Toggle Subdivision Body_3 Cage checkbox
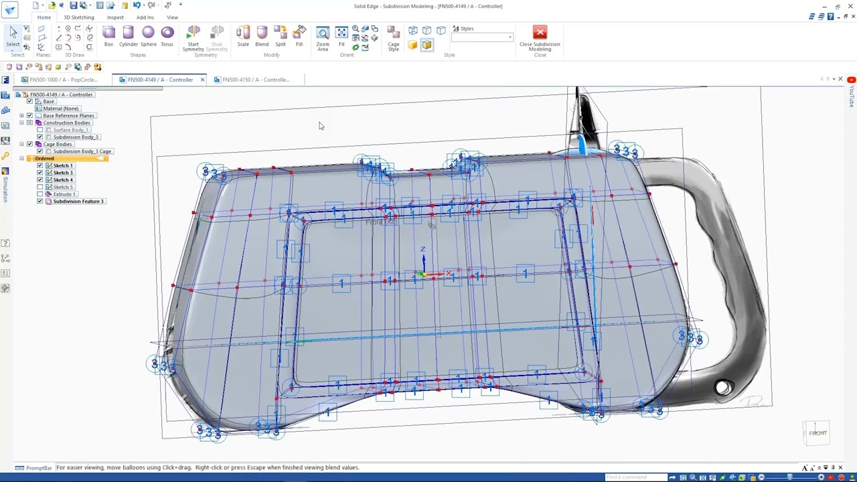Image resolution: width=857 pixels, height=482 pixels. click(x=40, y=151)
